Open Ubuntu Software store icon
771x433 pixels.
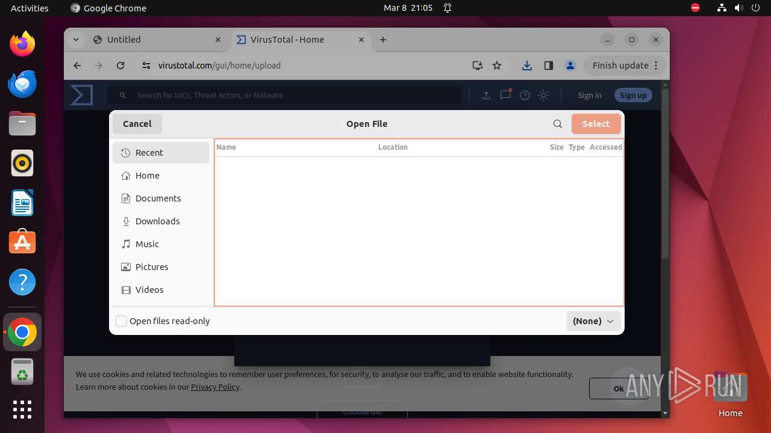22,242
